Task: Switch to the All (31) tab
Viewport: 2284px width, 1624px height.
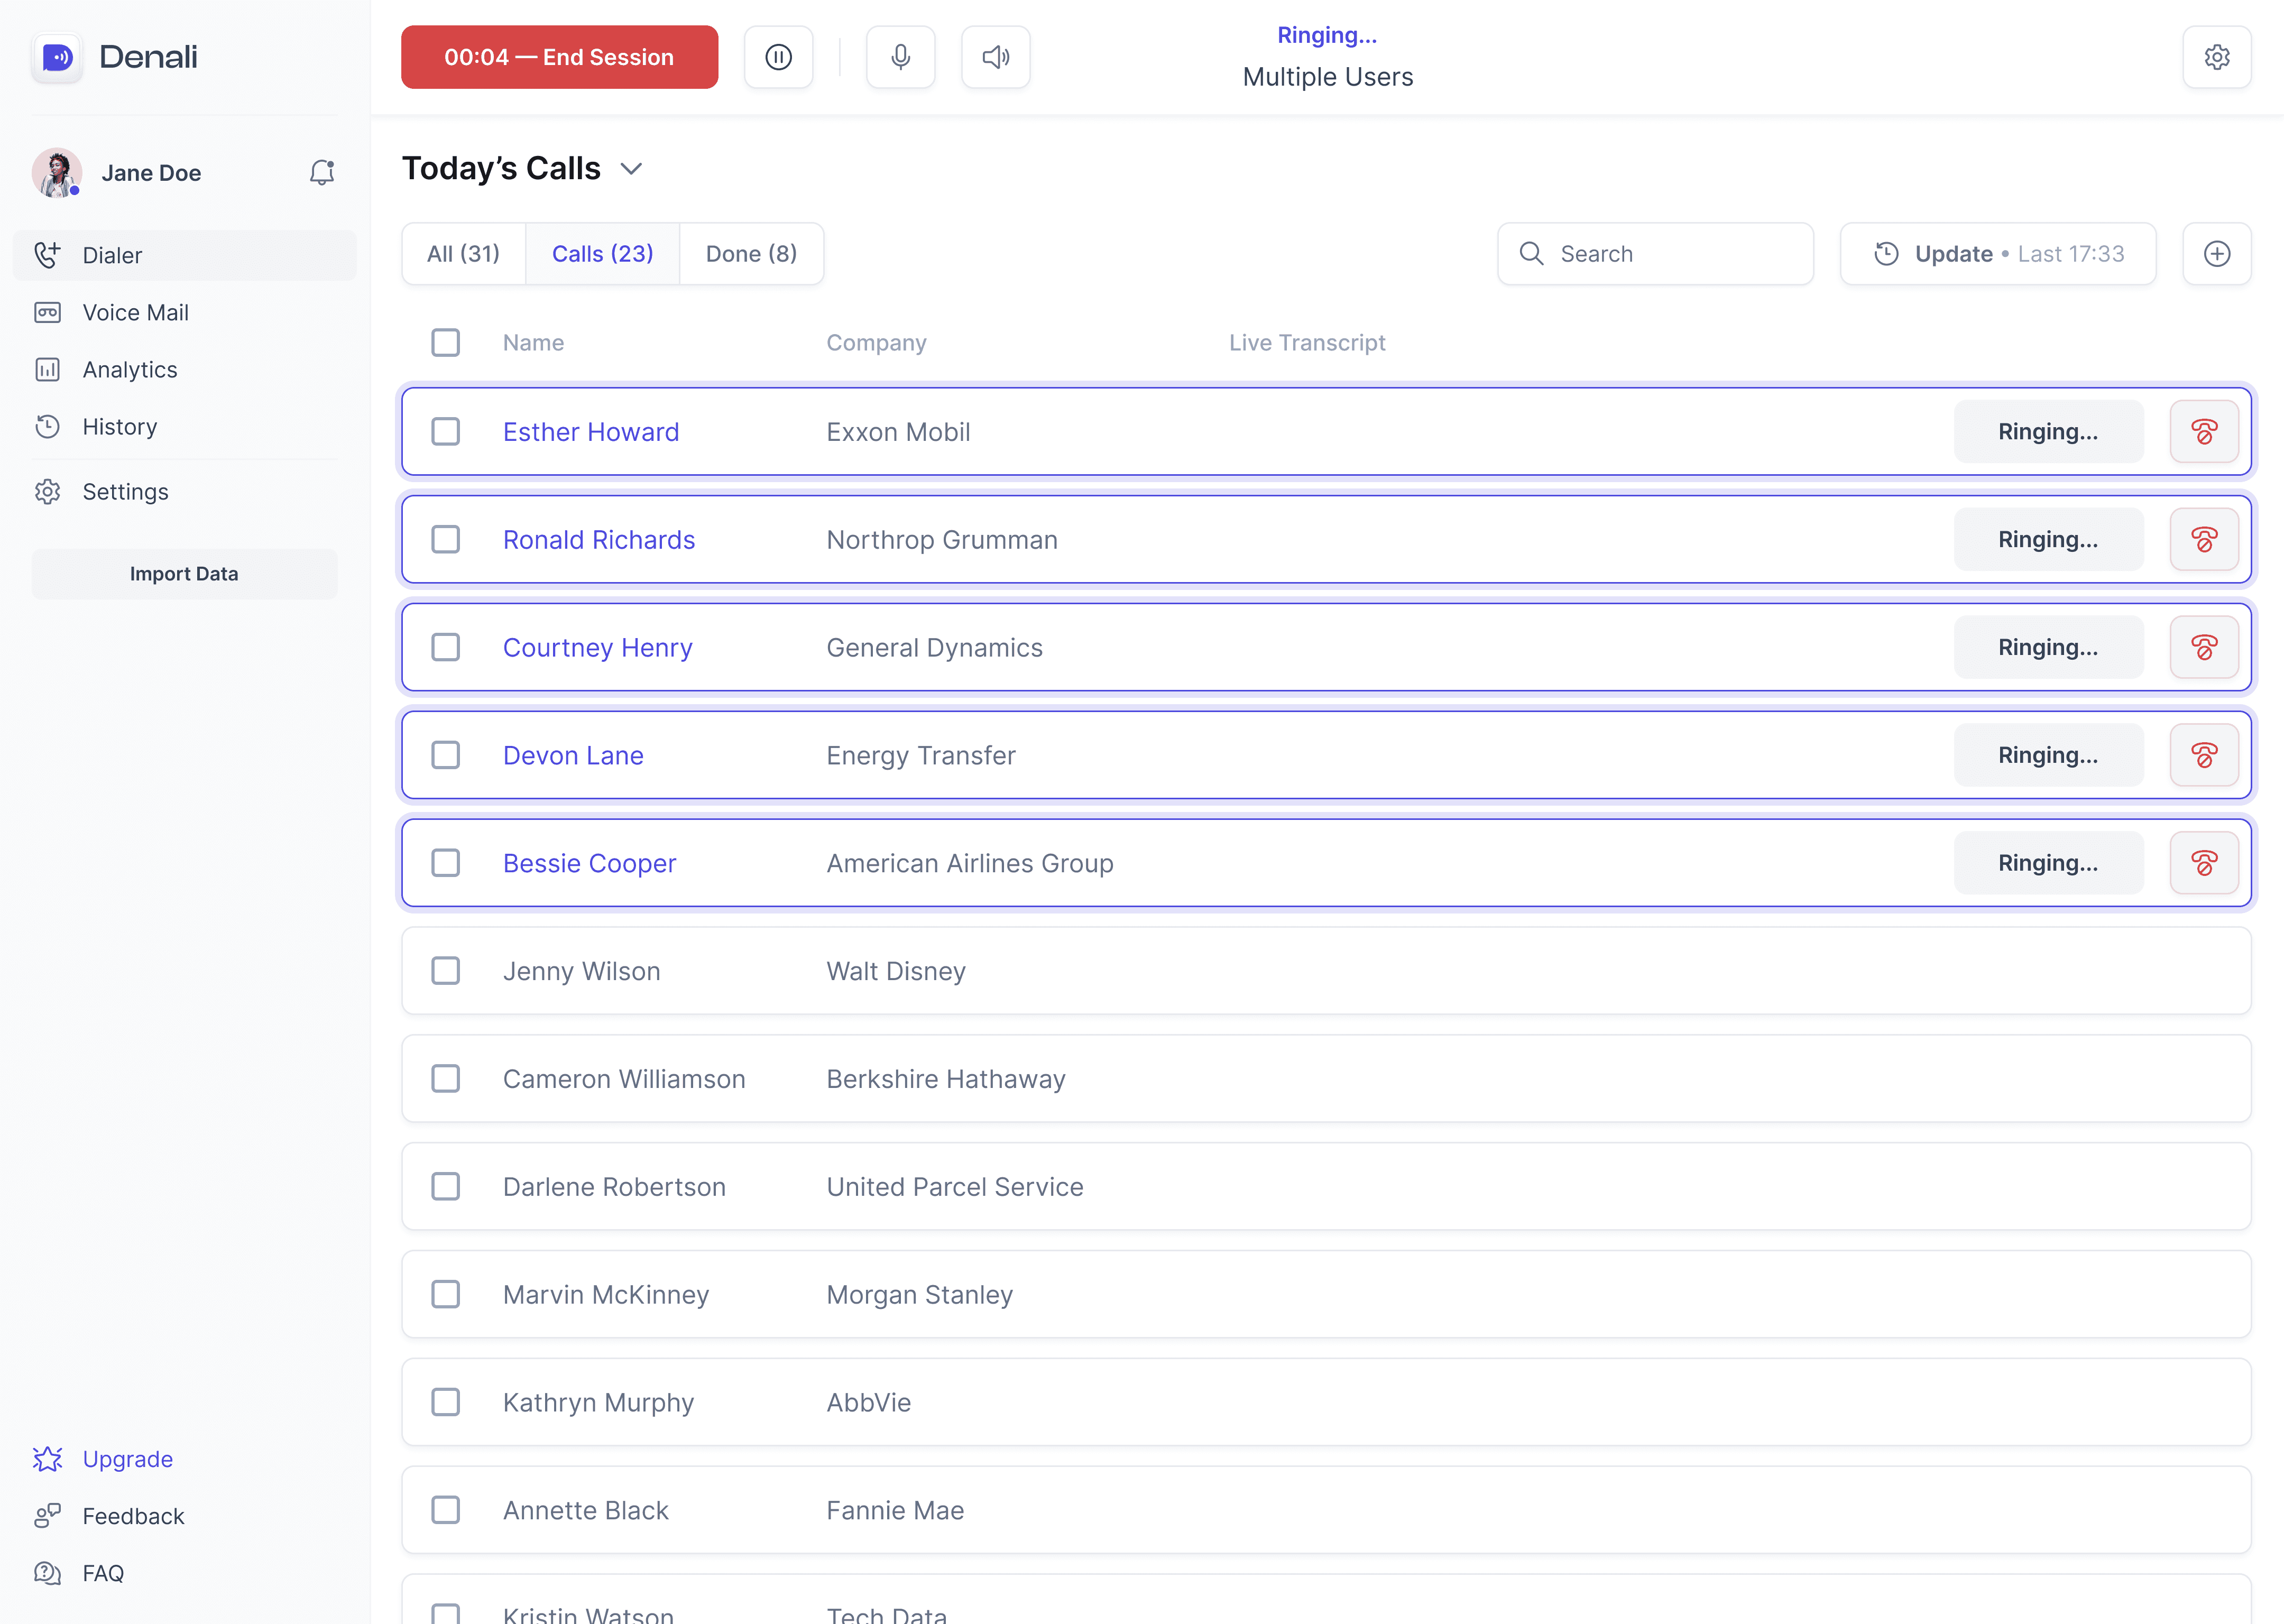Action: pyautogui.click(x=463, y=254)
